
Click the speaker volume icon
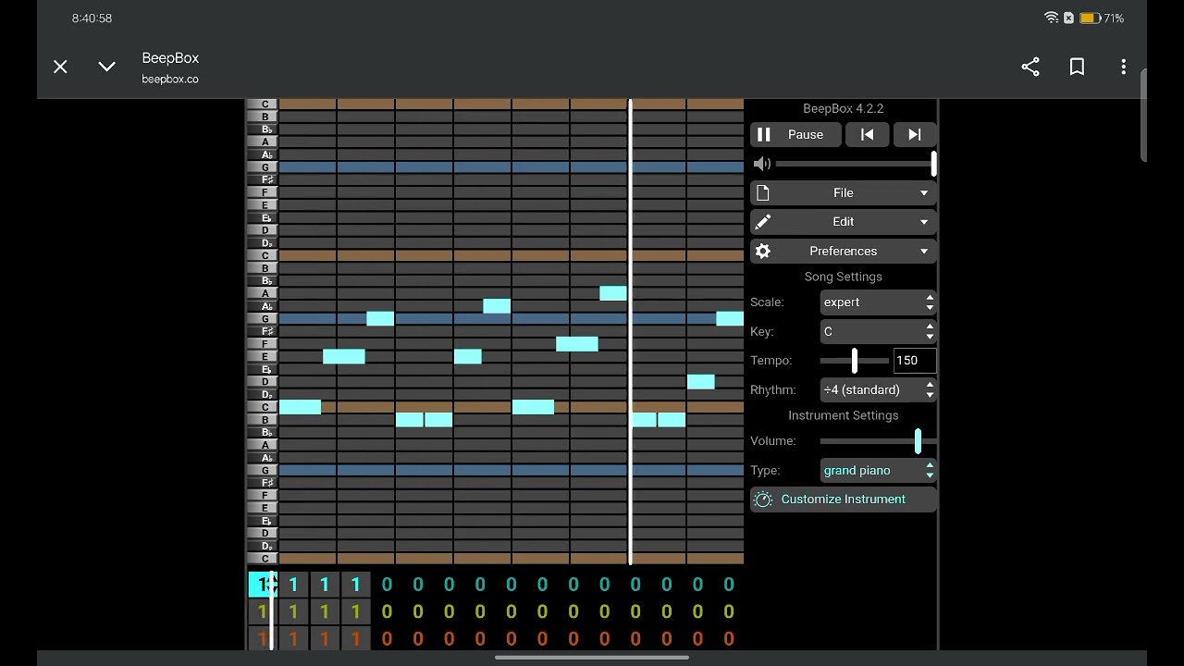coord(762,164)
